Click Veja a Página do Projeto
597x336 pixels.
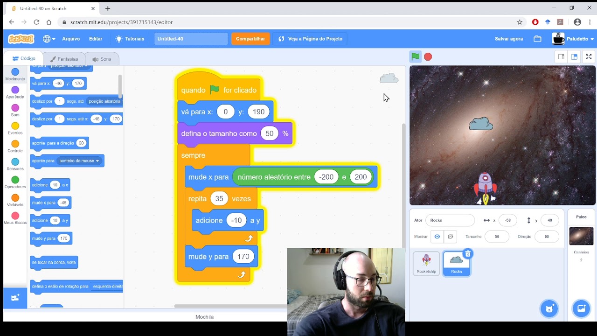coord(310,39)
